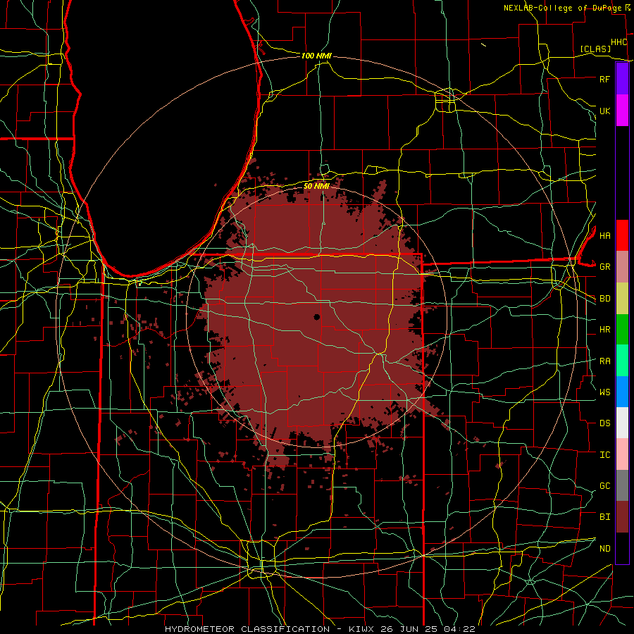
Task: Select the pink GR legend color swatch
Action: click(622, 267)
